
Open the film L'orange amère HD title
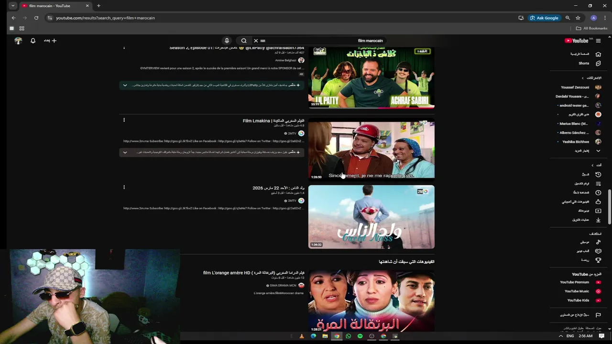click(x=254, y=273)
